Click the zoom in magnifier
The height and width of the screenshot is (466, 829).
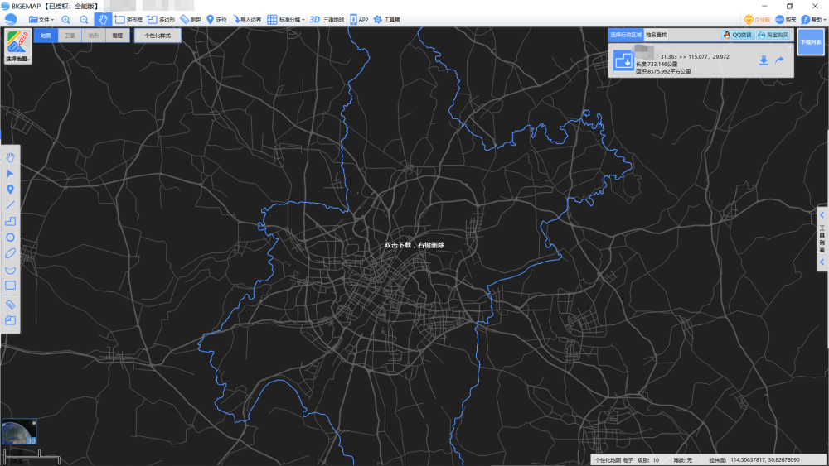click(66, 20)
